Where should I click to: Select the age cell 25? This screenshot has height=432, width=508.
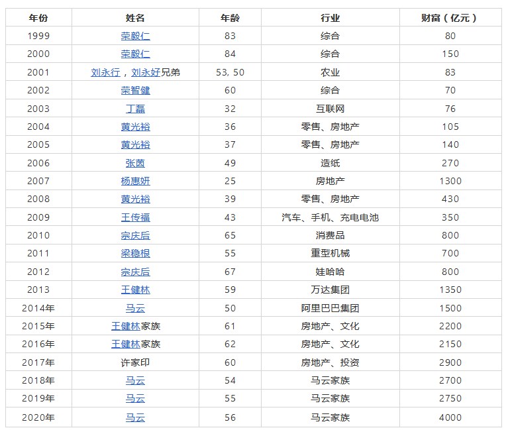tap(230, 181)
